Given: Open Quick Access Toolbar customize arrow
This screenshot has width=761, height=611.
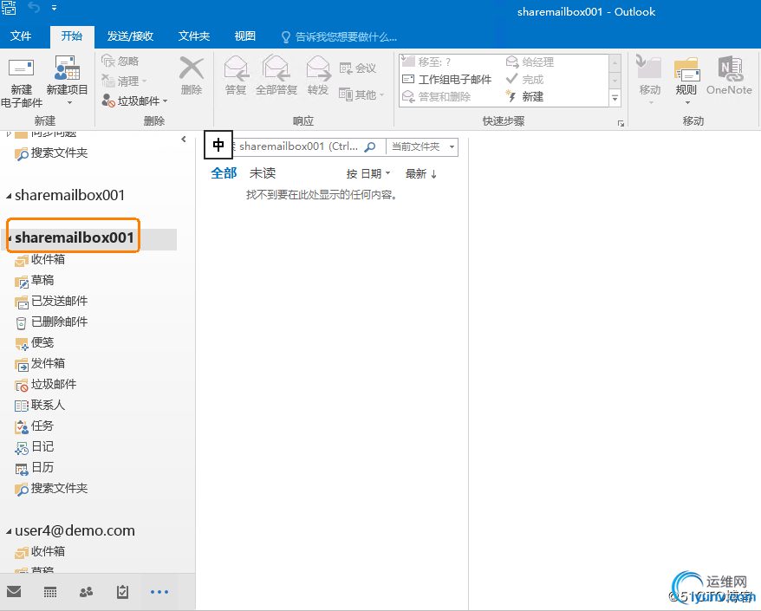Looking at the screenshot, I should (54, 8).
